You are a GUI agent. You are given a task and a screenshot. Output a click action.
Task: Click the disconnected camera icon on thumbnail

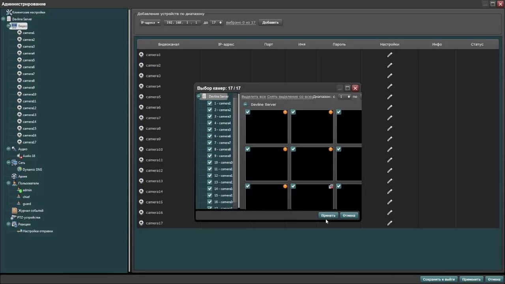331,186
